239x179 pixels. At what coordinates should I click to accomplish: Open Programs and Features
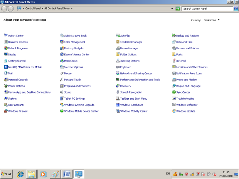coord(77,86)
